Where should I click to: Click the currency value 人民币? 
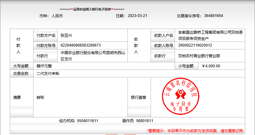coord(57,16)
